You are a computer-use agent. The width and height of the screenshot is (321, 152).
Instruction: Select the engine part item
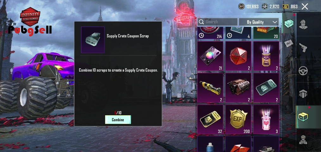(x=238, y=88)
